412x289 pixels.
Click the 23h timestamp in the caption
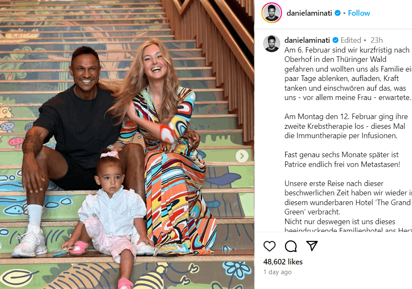tap(376, 40)
